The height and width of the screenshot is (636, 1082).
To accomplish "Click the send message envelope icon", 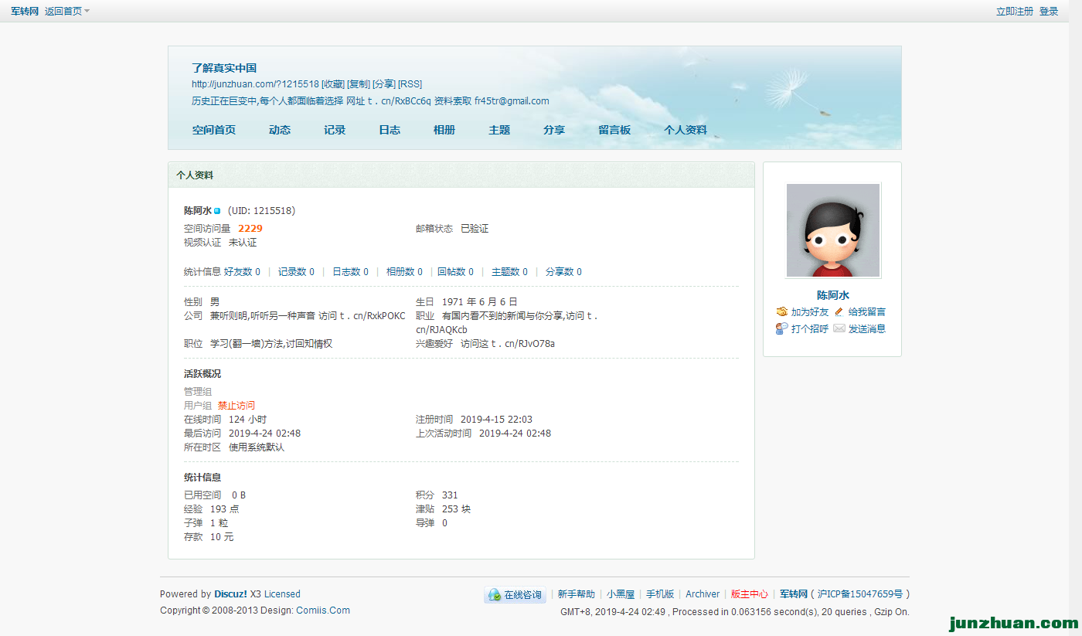I will [x=839, y=329].
